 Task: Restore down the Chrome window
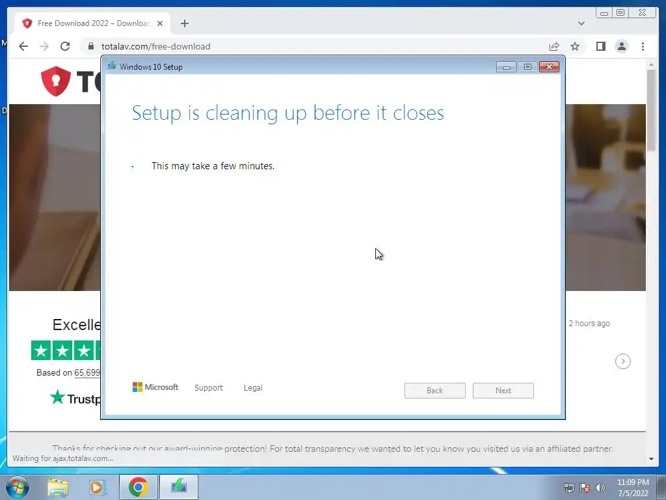click(620, 13)
